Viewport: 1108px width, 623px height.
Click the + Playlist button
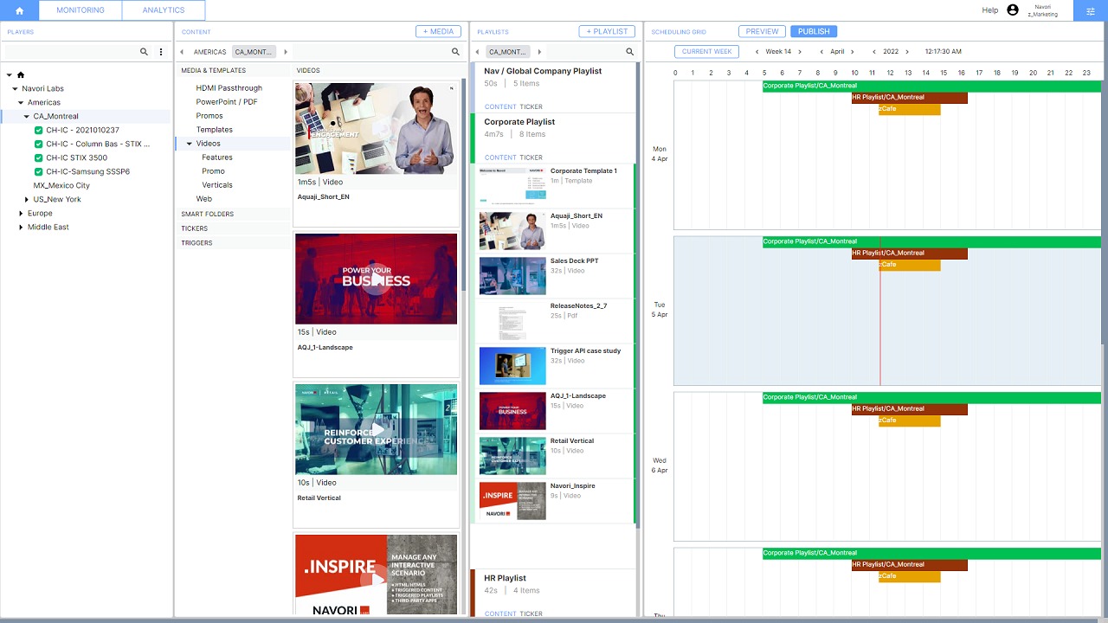pos(607,31)
